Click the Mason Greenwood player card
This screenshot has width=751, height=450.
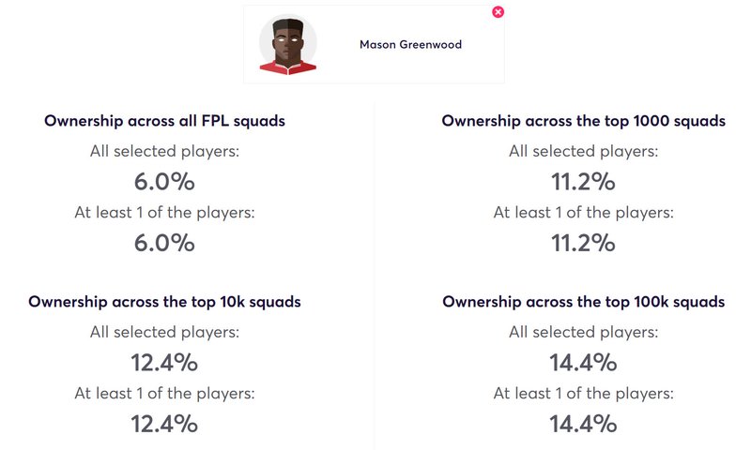(374, 44)
